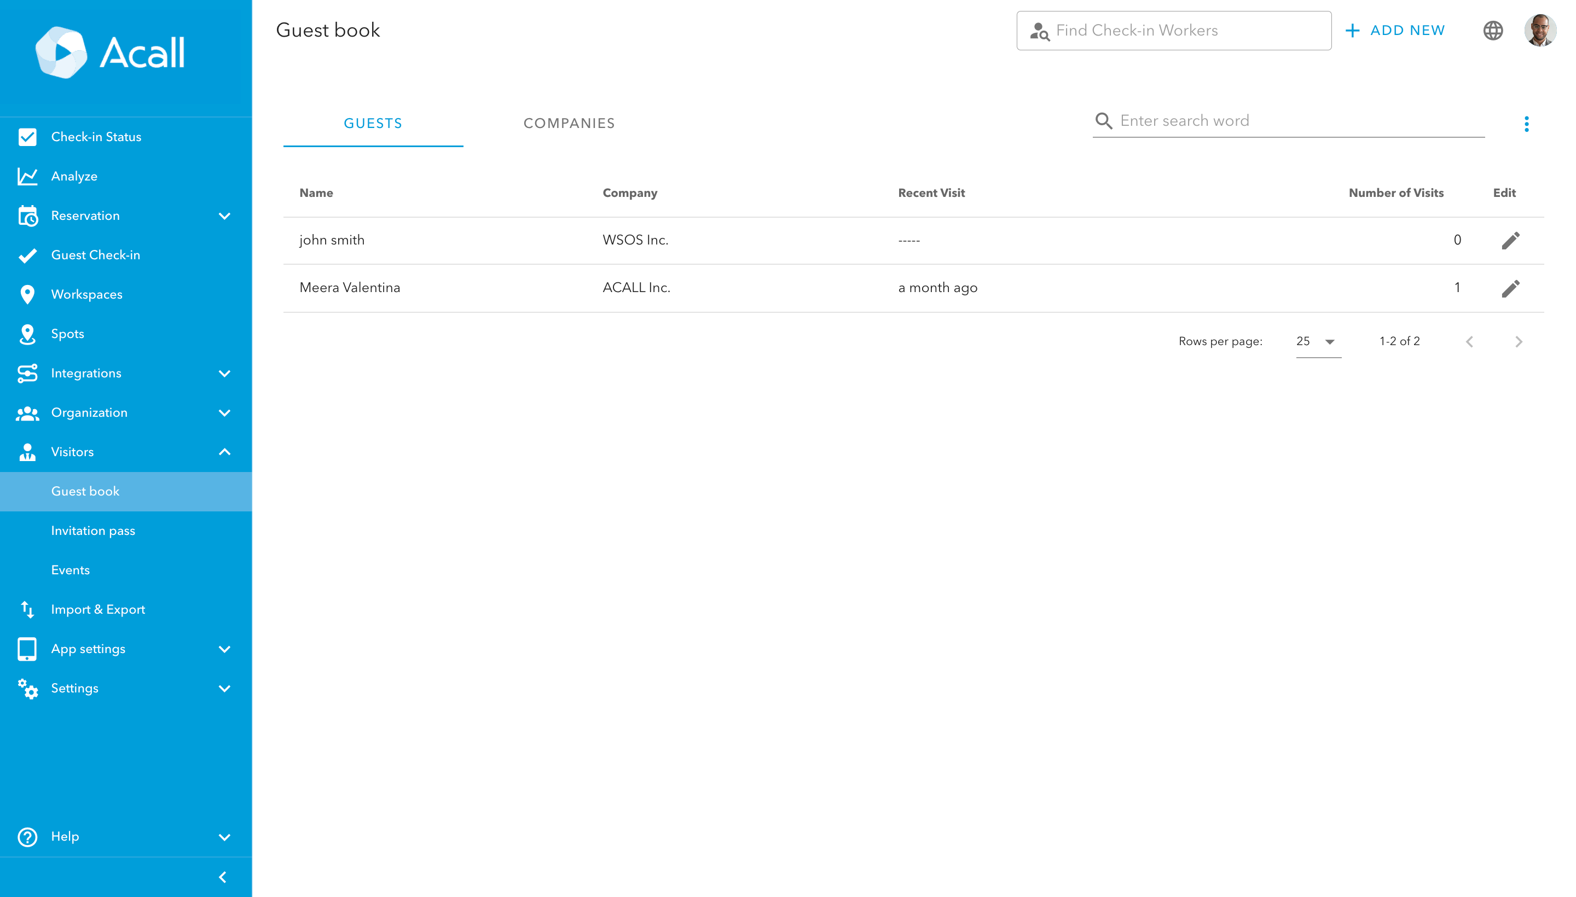The height and width of the screenshot is (897, 1576).
Task: Edit Meera Valentina with pencil icon
Action: pyautogui.click(x=1510, y=288)
